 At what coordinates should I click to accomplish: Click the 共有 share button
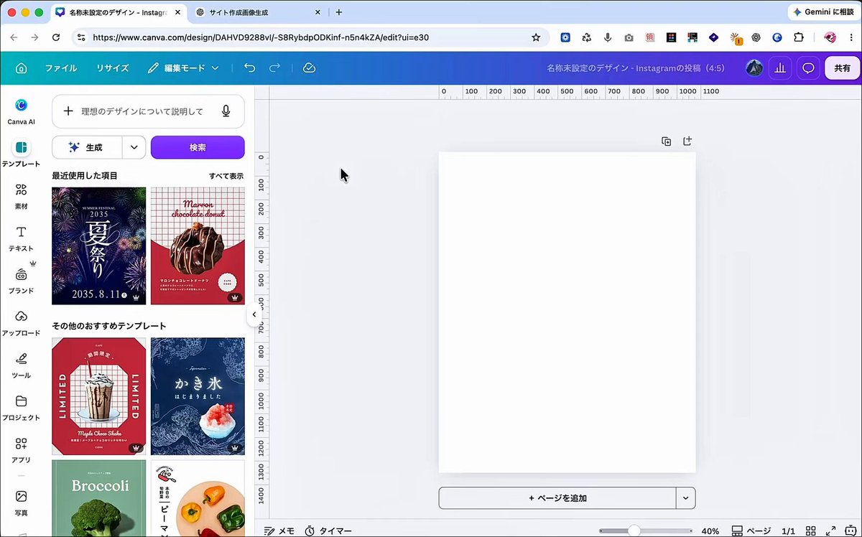842,68
